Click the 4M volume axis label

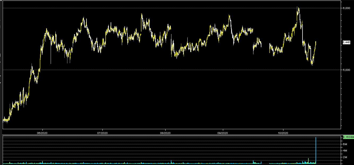coord(345,151)
